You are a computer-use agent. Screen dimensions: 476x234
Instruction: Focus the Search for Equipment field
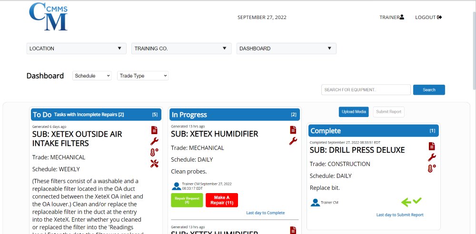point(366,90)
